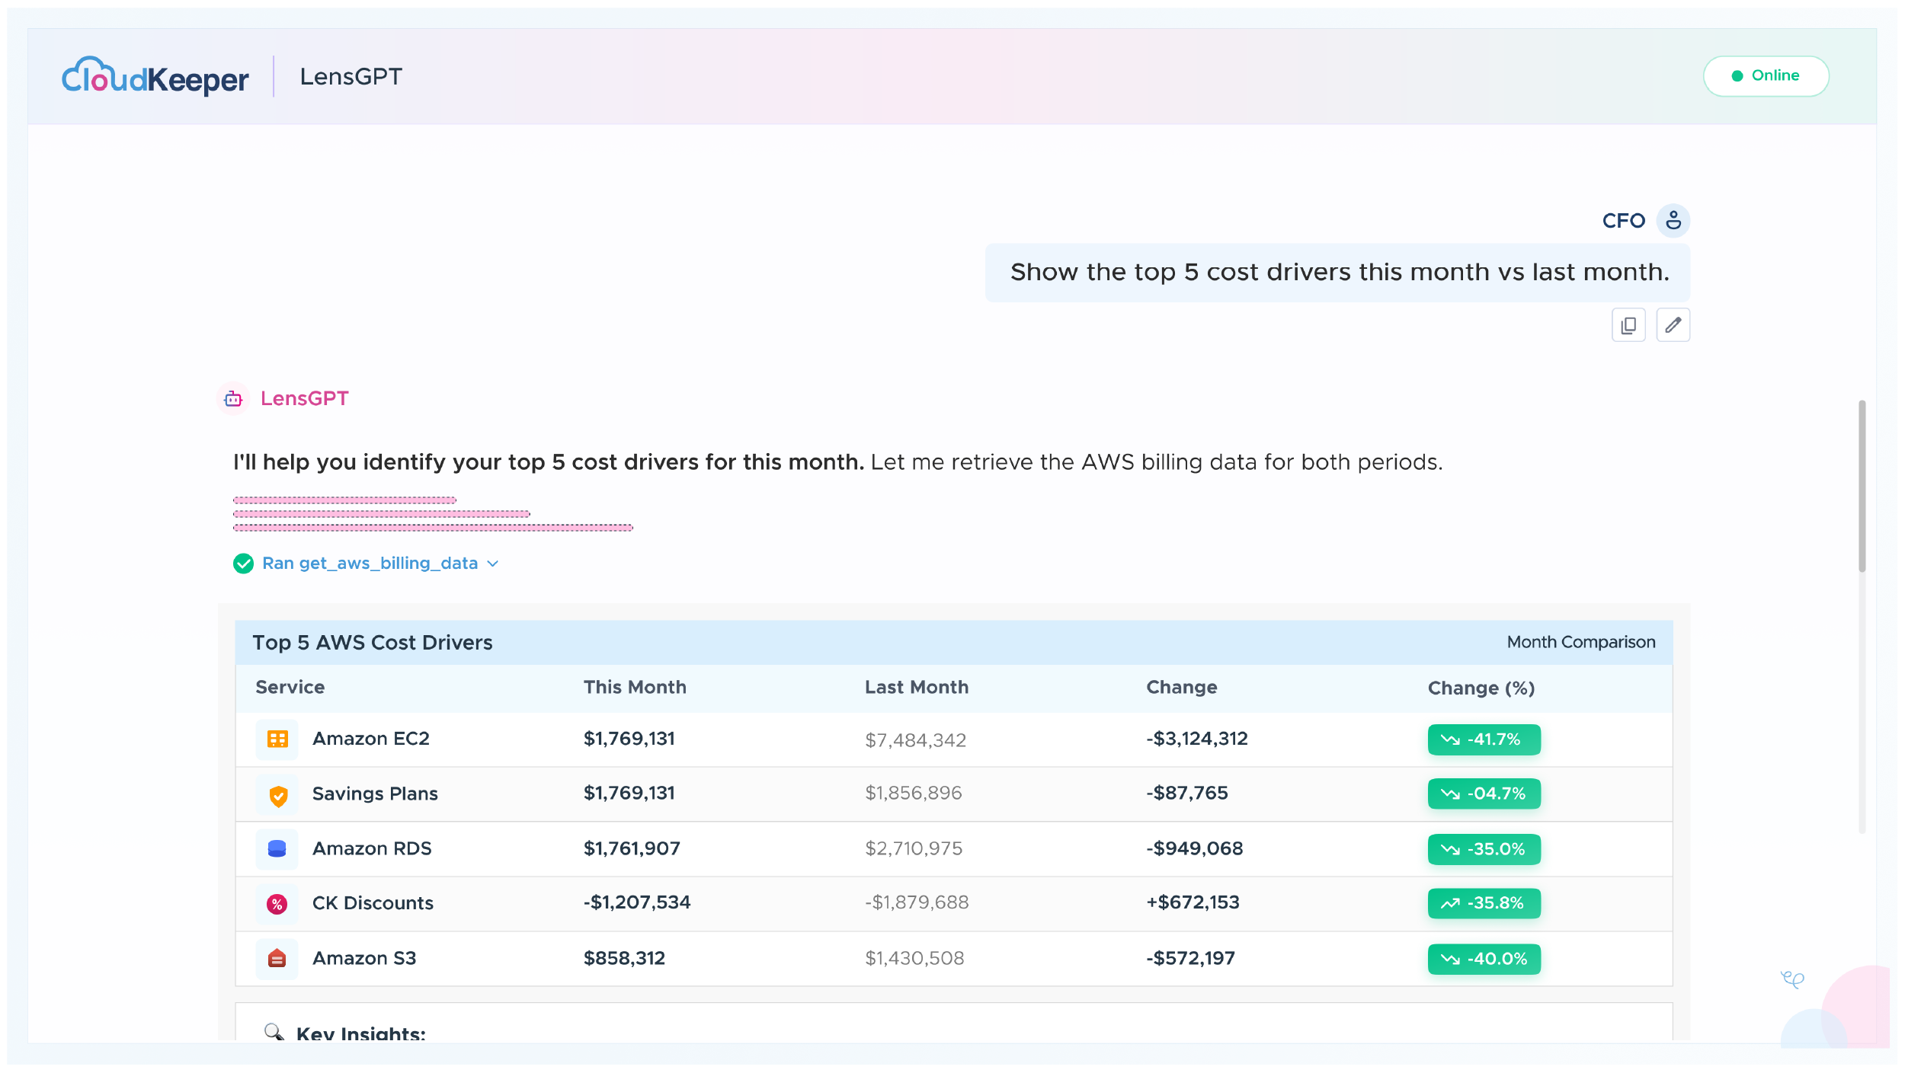
Task: Click the -$1,879,688 last month value
Action: 917,902
